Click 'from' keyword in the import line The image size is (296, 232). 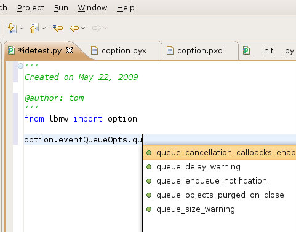click(x=34, y=118)
